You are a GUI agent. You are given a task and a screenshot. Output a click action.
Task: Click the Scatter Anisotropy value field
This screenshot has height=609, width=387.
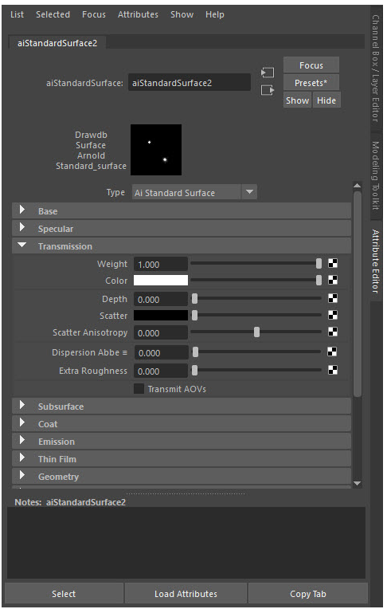161,332
